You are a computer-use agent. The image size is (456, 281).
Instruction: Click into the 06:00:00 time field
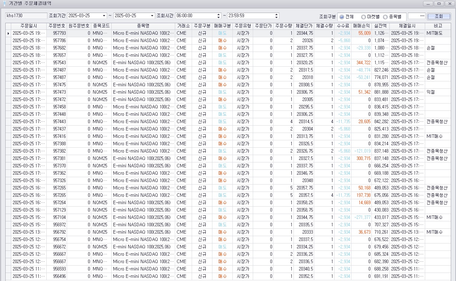(196, 16)
